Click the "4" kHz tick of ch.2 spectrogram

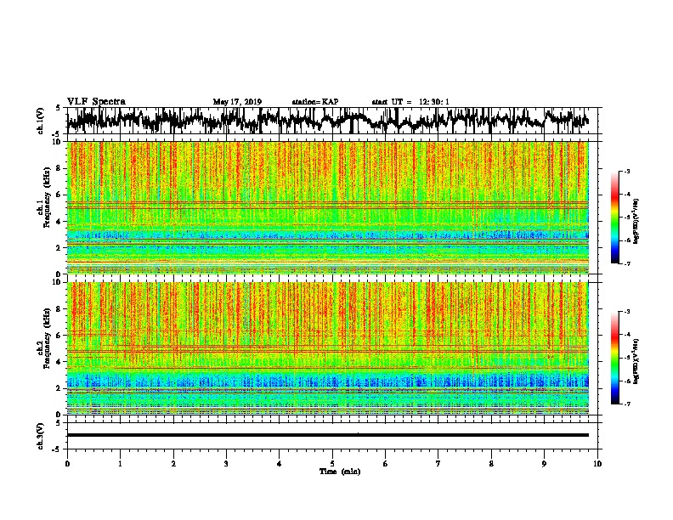point(59,362)
